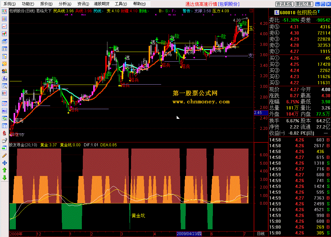Open the 港股期货 menu
Viewport: 331px width, 237px height.
(102, 4)
